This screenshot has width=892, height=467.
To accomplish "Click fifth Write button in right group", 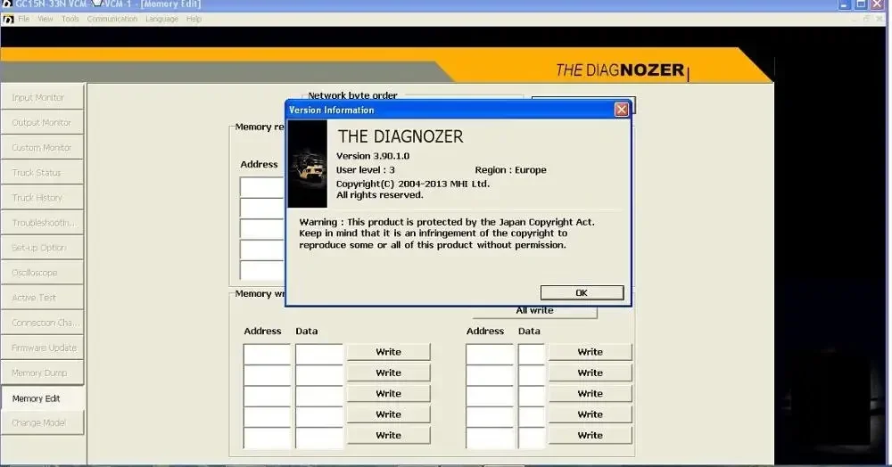I will coord(590,435).
